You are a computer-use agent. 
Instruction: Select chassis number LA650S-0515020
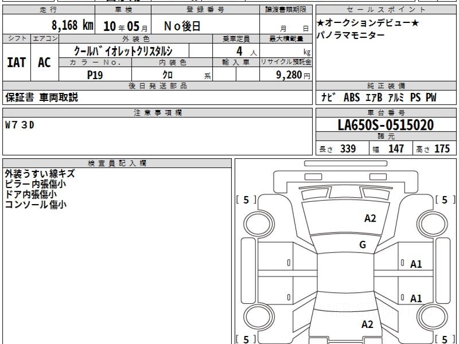386,125
